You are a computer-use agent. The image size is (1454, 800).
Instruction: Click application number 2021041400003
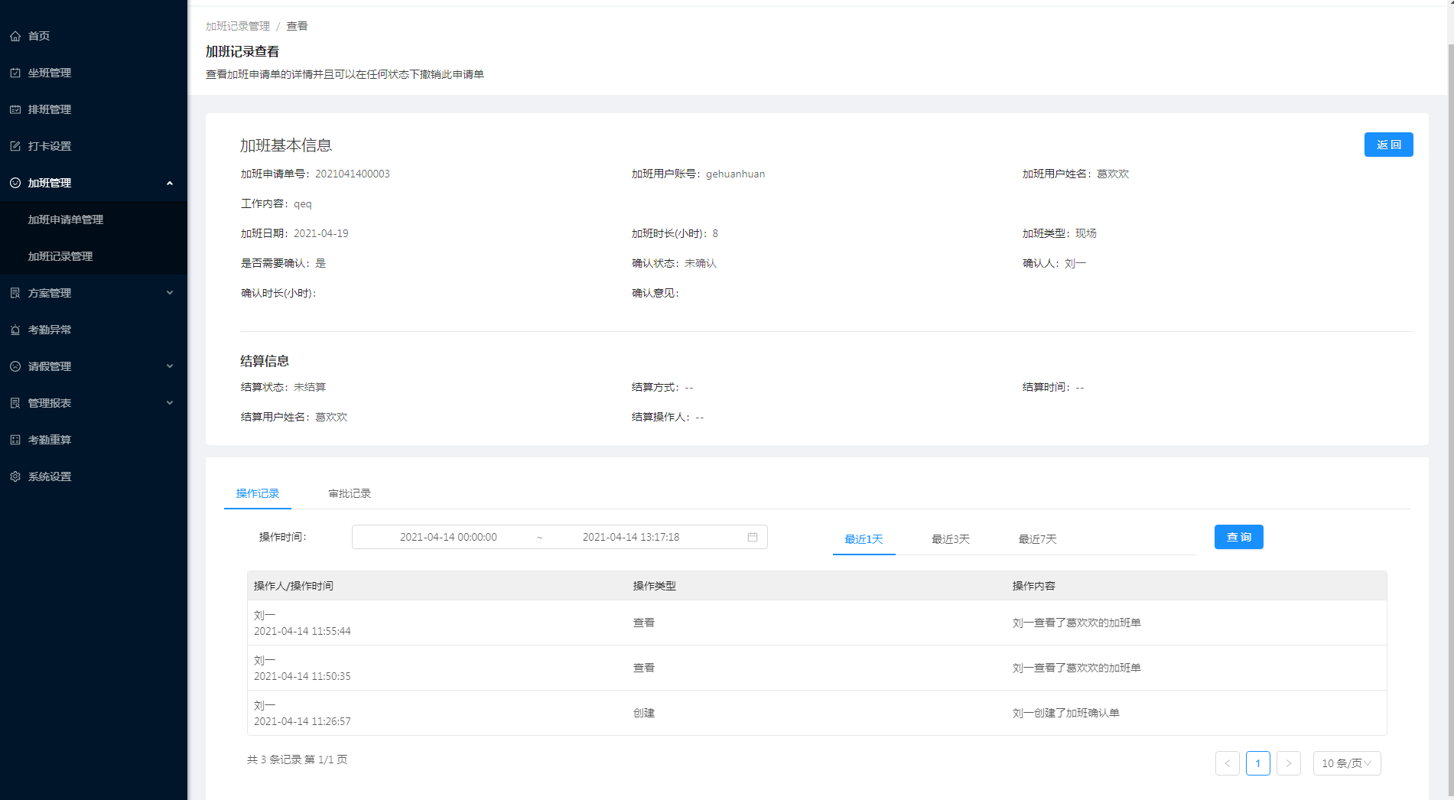353,174
